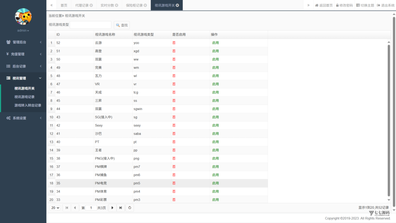
Task: Enable the PM电竞 game row
Action: [215, 183]
